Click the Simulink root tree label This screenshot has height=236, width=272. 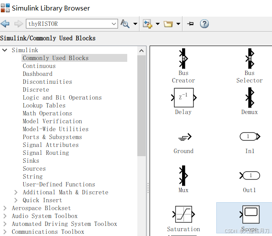click(x=25, y=50)
